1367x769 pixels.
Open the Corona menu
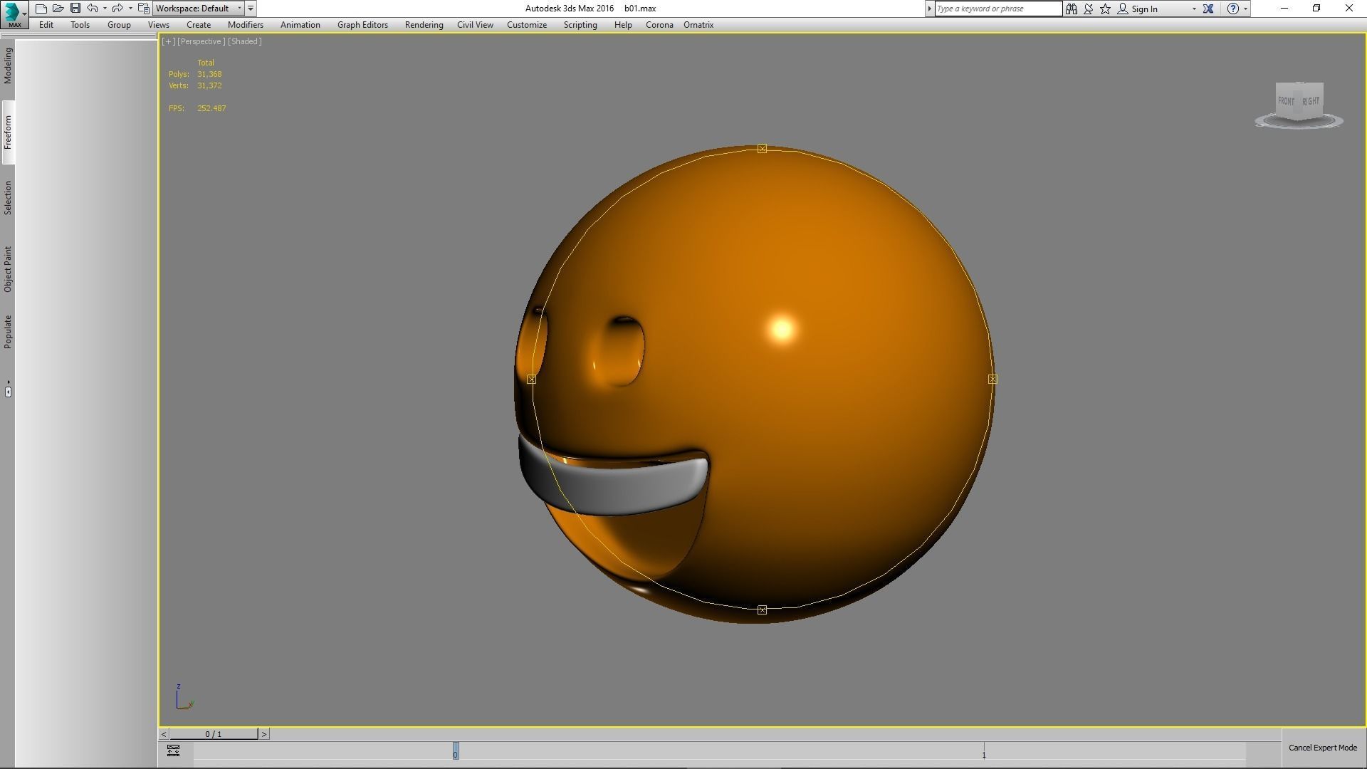click(659, 25)
